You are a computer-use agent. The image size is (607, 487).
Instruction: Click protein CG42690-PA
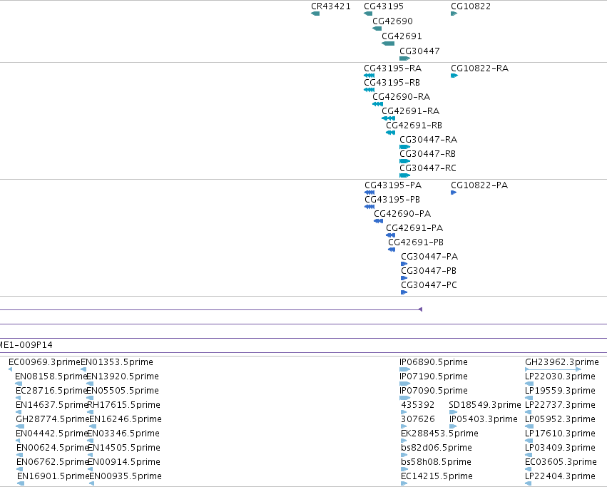[x=378, y=221]
